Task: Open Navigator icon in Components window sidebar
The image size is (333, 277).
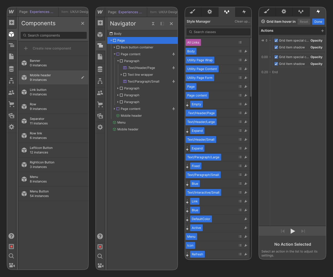Action: point(11,45)
